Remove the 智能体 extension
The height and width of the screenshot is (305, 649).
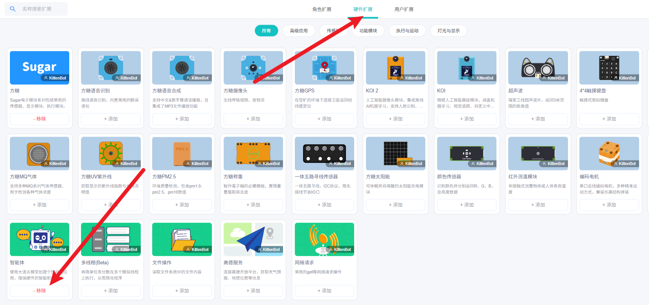coord(40,291)
